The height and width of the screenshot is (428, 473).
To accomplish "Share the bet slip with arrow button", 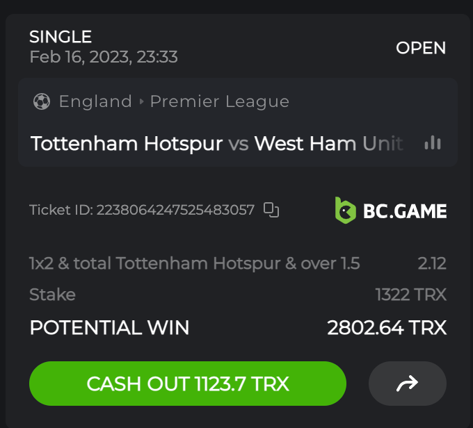I will [407, 384].
